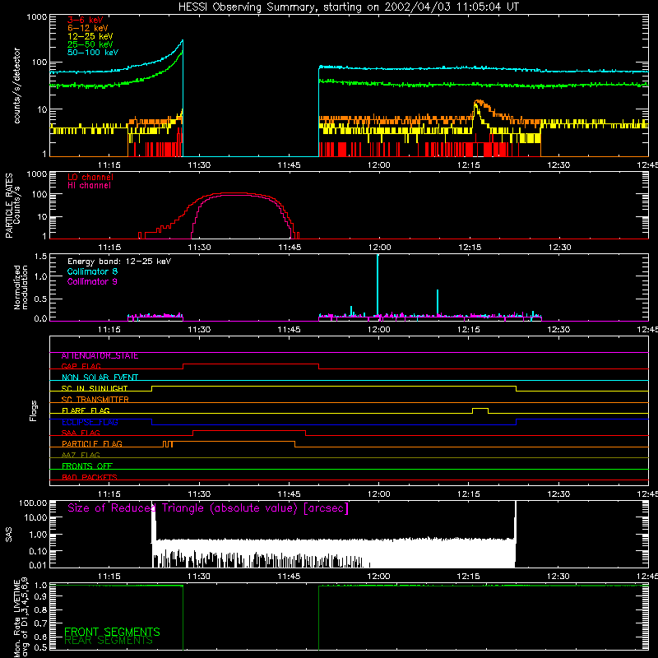Select the Collimator 9 legend label
This screenshot has width=658, height=658.
(92, 281)
